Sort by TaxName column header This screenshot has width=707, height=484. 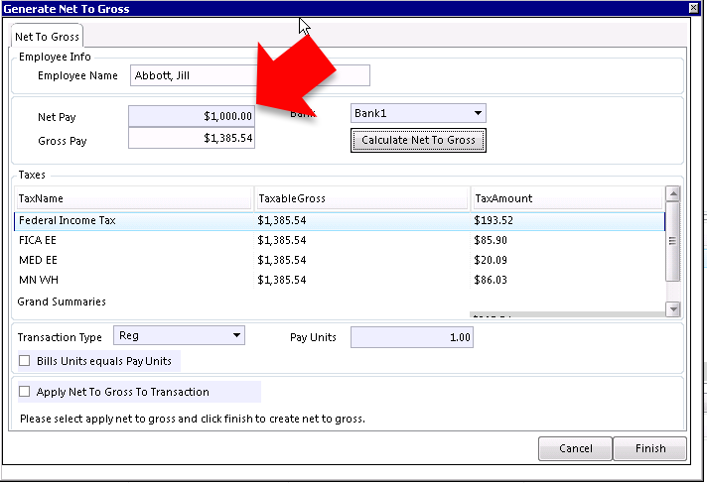click(x=133, y=198)
